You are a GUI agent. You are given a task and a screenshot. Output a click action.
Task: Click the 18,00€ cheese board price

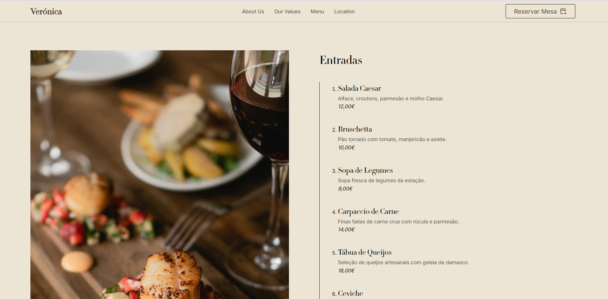(x=346, y=271)
